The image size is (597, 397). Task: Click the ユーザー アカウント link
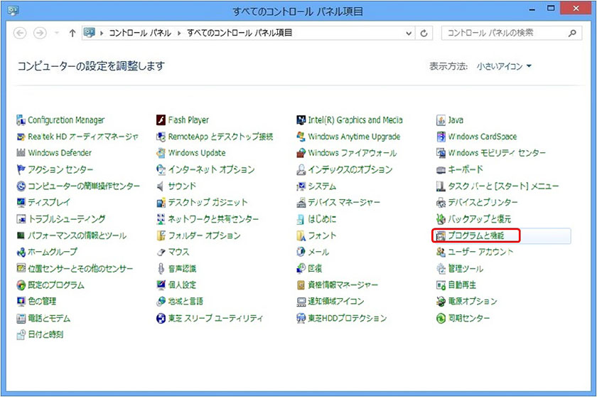click(480, 253)
